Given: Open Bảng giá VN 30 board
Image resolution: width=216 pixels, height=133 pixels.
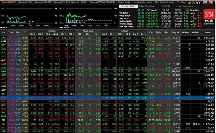Looking at the screenshot, I should tap(61, 2).
